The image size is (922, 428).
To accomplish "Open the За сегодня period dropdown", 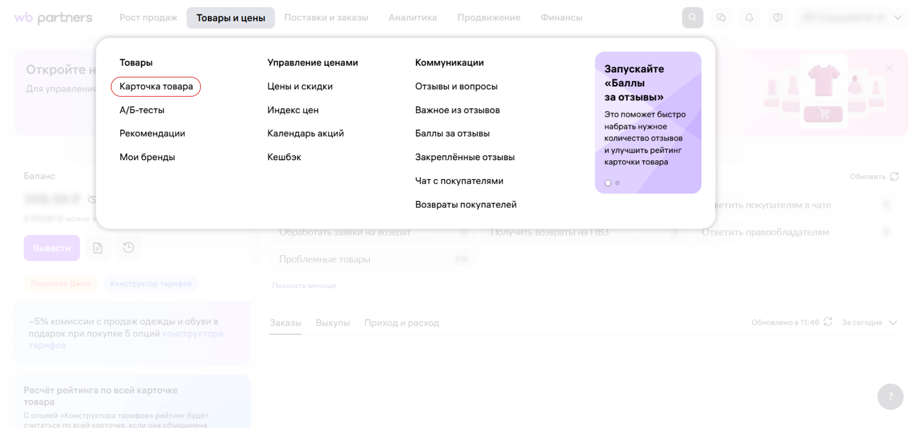I will [x=870, y=323].
